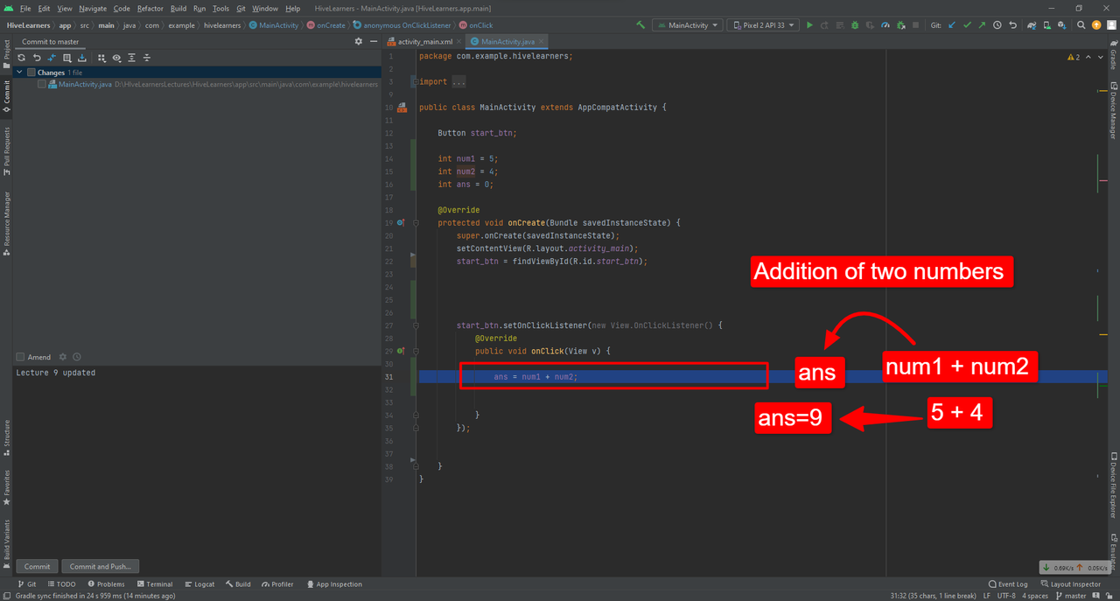Click the Debug app bug icon
The width and height of the screenshot is (1120, 601).
coord(855,25)
